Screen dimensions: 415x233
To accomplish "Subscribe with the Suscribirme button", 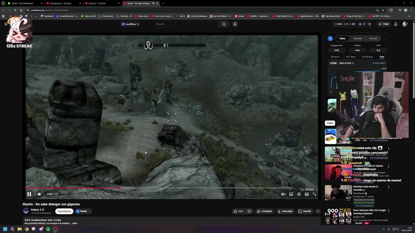I will coord(64,211).
